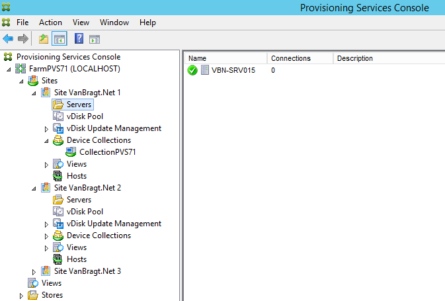Click vDisk Update Management icon under Site 1
This screenshot has height=301, width=445.
tap(58, 128)
